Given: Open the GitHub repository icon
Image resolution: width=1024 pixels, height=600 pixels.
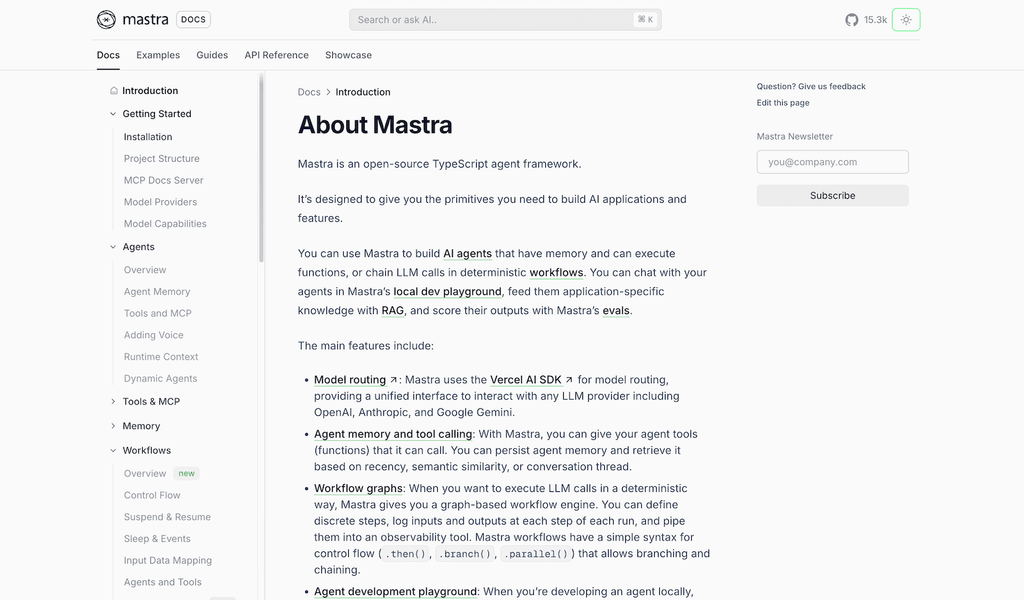Looking at the screenshot, I should point(851,20).
